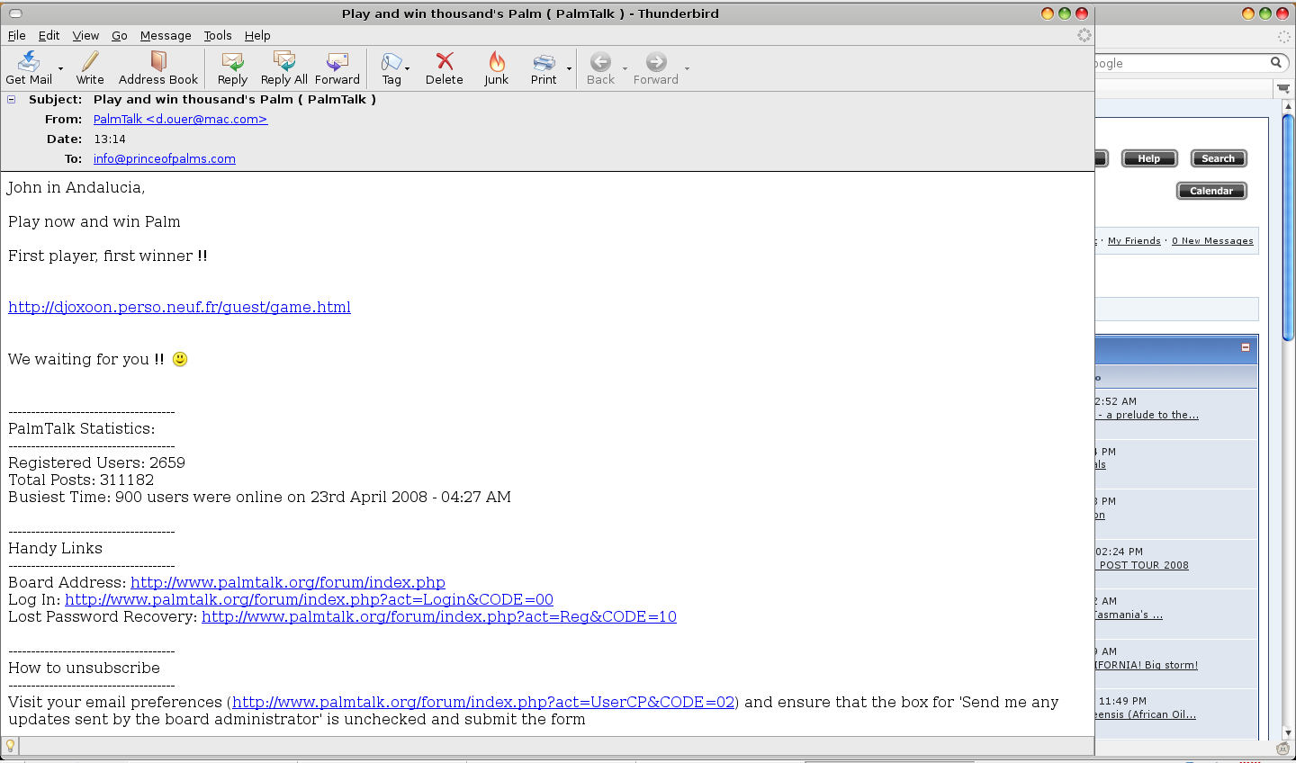Image resolution: width=1296 pixels, height=763 pixels.
Task: Open Tasmania's link in browser window
Action: 1129,615
